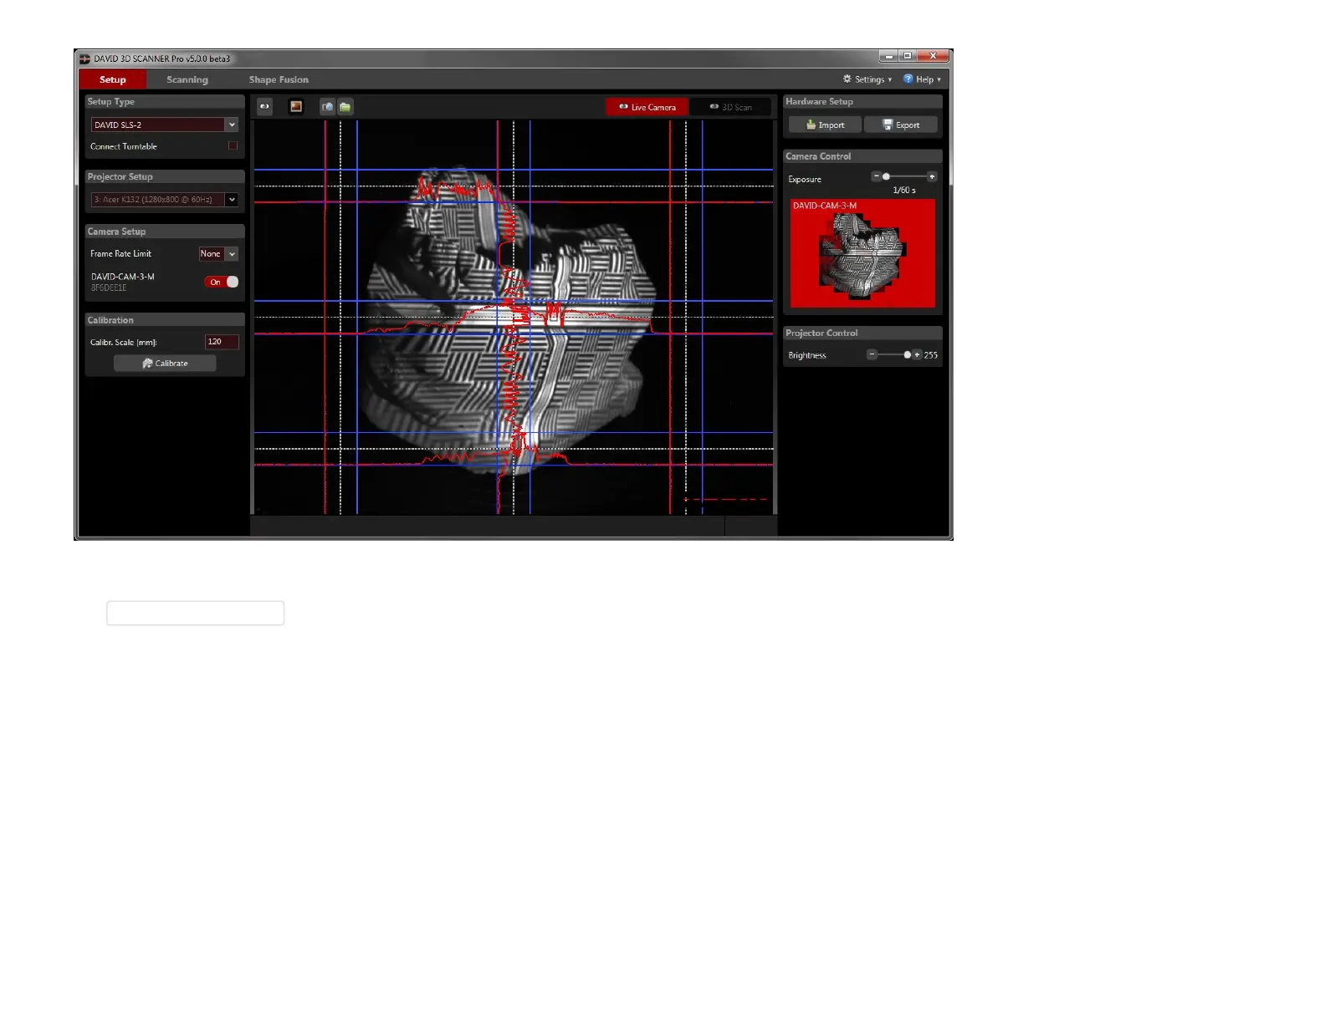Open the projector dropdown showing Acer K132
Viewport: 1325px width, 1023px height.
pyautogui.click(x=165, y=200)
